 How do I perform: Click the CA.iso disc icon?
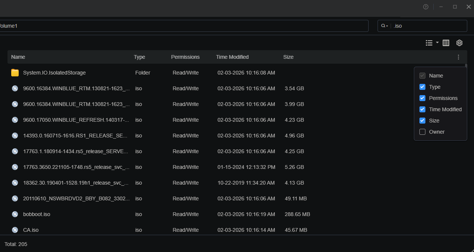click(15, 230)
